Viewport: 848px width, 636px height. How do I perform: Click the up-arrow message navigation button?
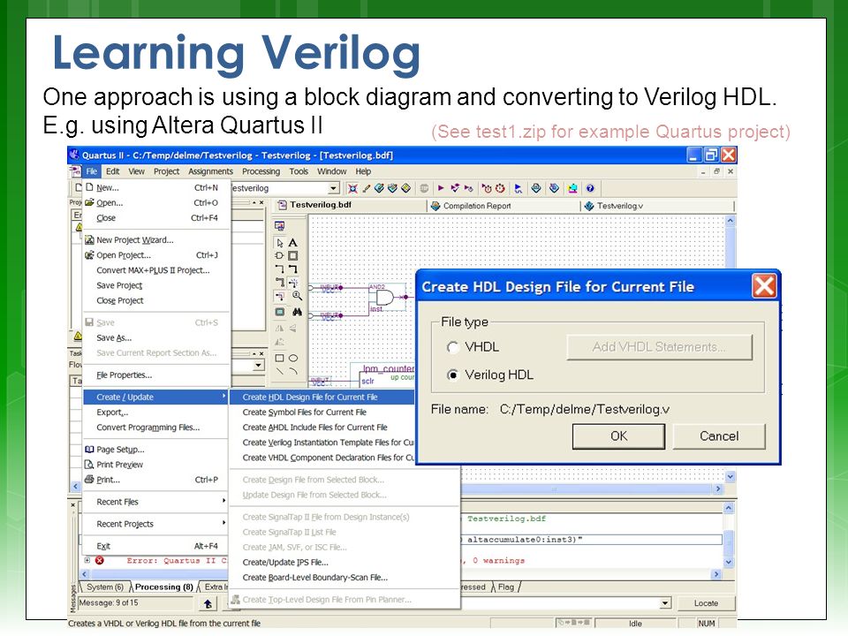coord(208,603)
